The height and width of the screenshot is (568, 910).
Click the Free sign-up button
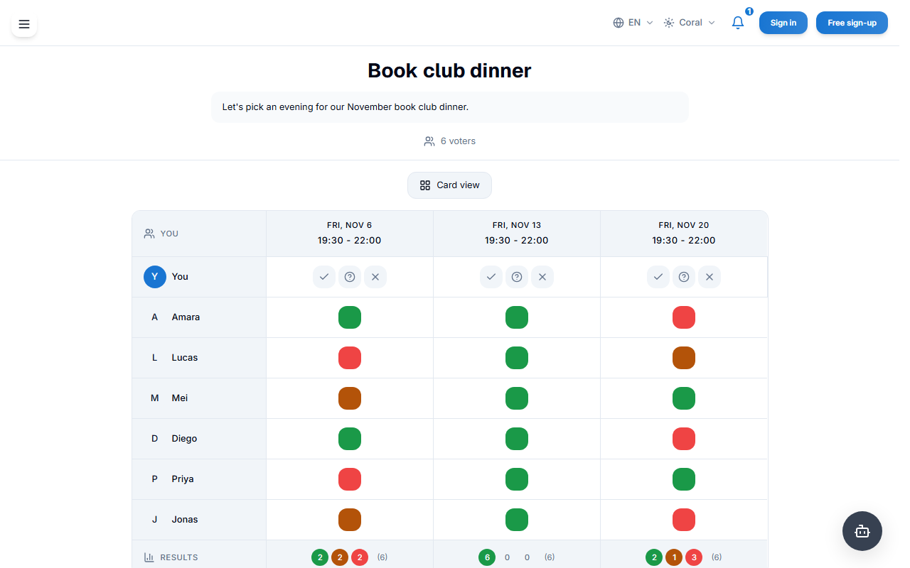[852, 23]
